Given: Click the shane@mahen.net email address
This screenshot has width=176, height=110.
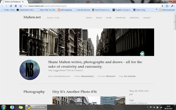Looking at the screenshot, I should tap(62, 76).
